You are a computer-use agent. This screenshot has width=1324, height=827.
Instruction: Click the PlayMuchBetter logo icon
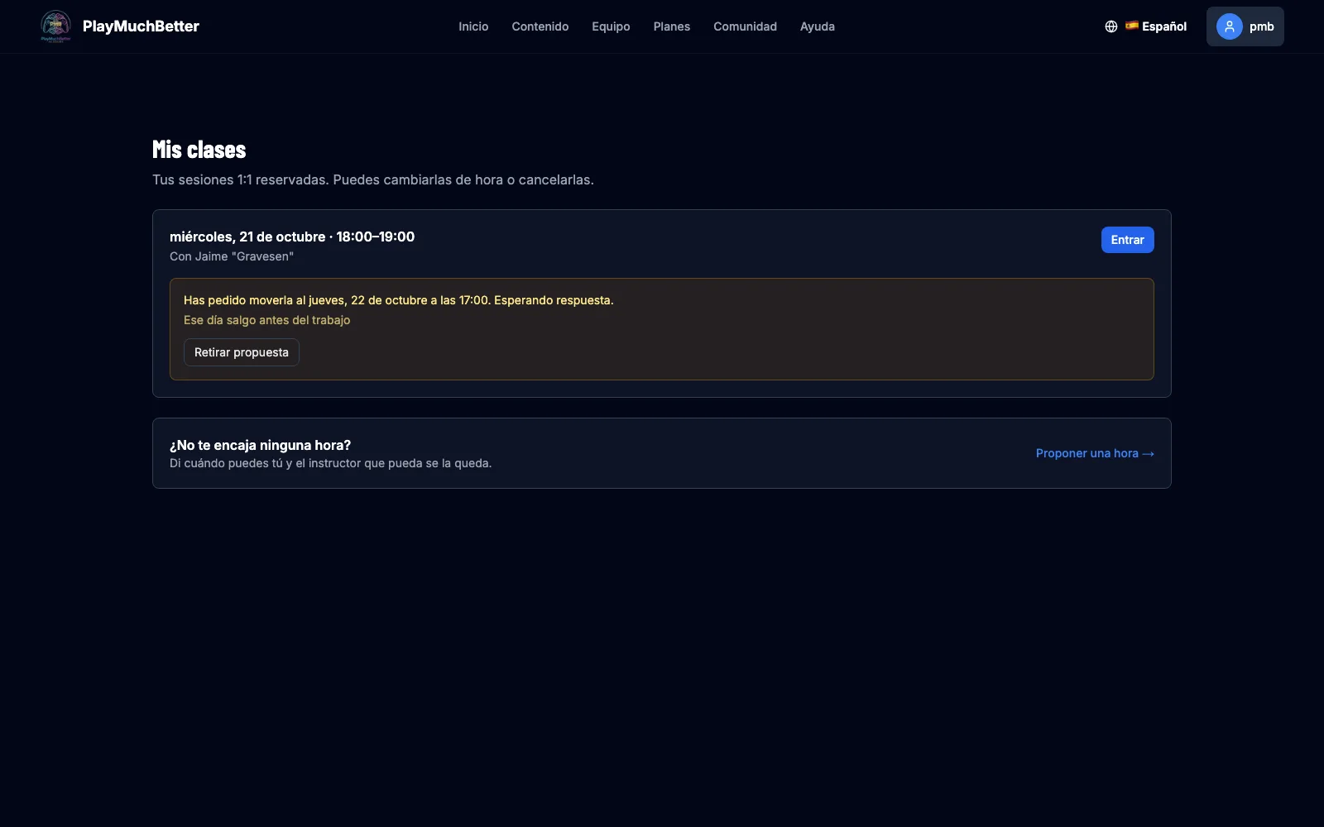point(55,26)
